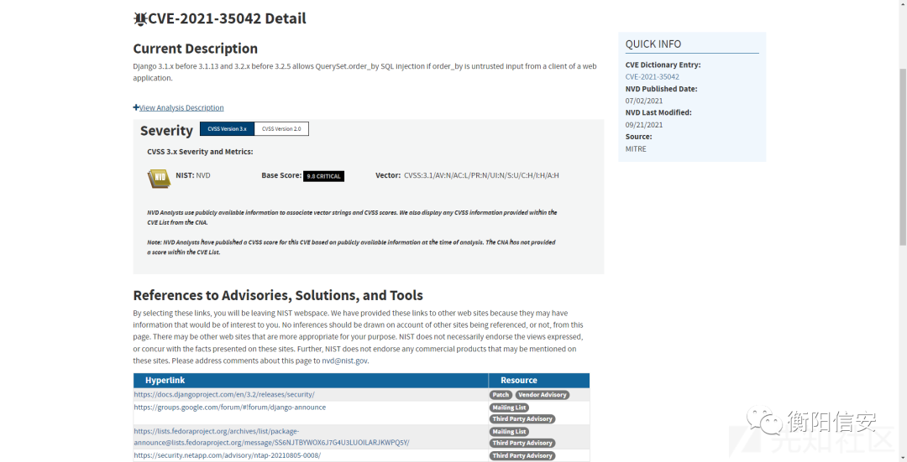907x462 pixels.
Task: Click Third Party Advisory tag in netapp row
Action: point(522,456)
